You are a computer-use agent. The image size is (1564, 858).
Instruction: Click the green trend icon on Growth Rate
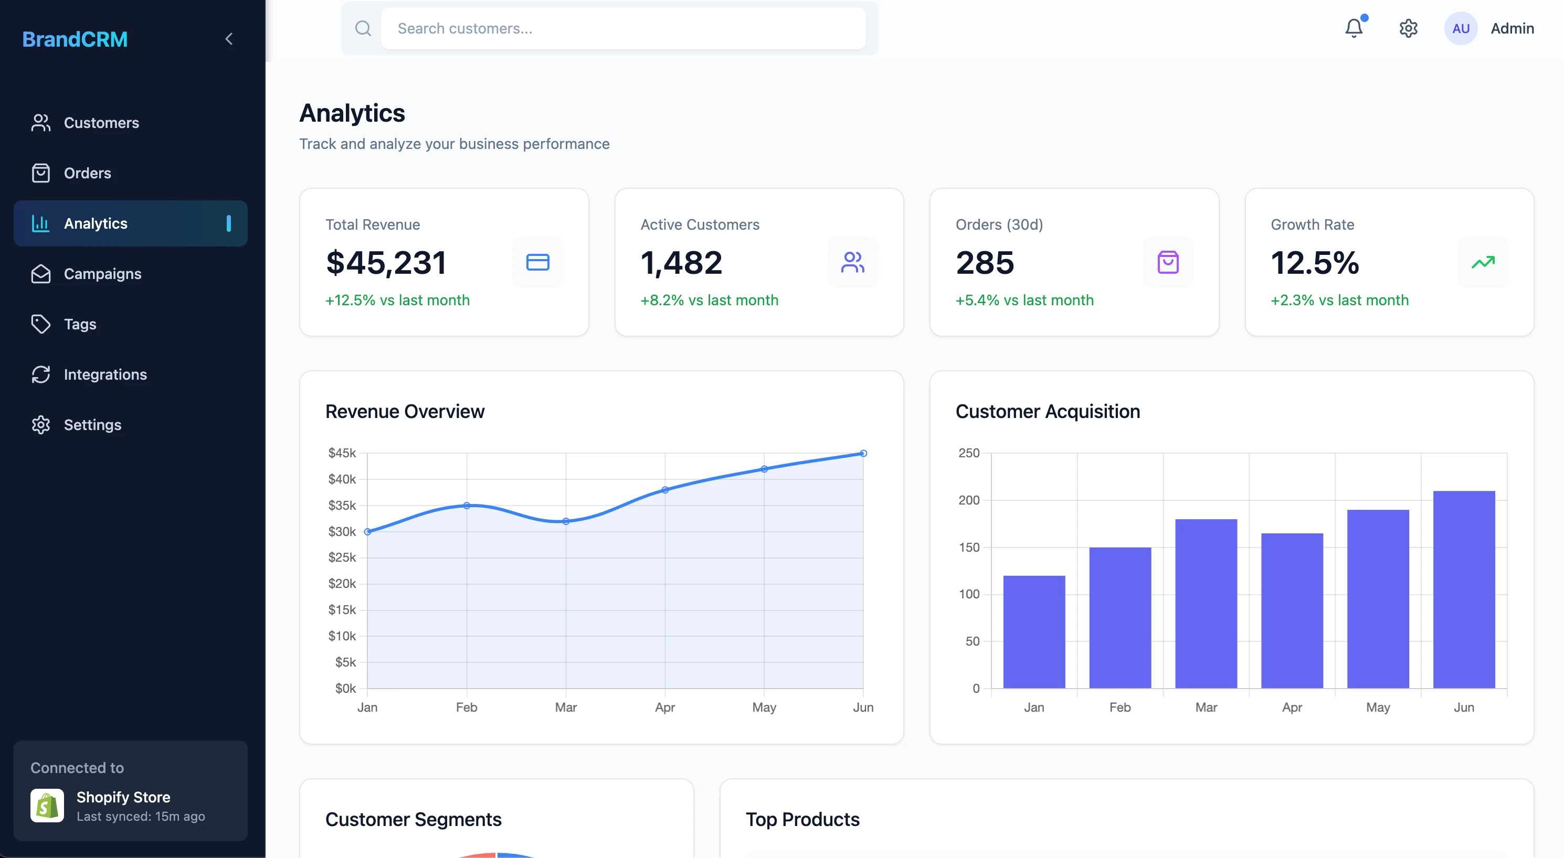click(1483, 262)
